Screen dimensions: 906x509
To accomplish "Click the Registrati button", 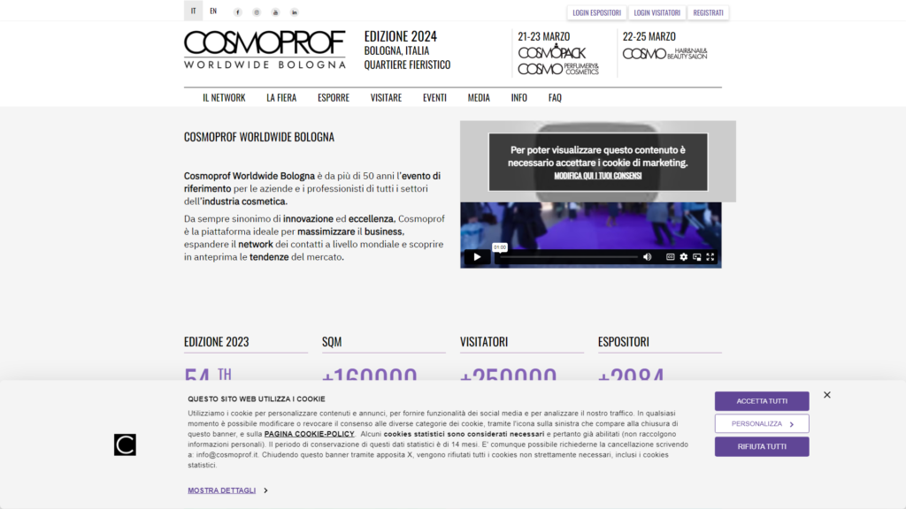I will [x=709, y=12].
